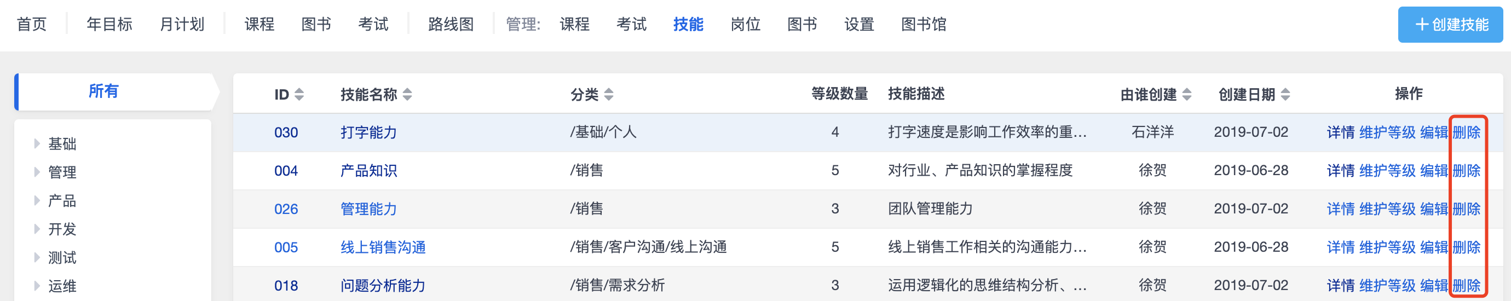View 详情 of 问题分析能力
Image resolution: width=1511 pixels, height=301 pixels.
point(1340,286)
